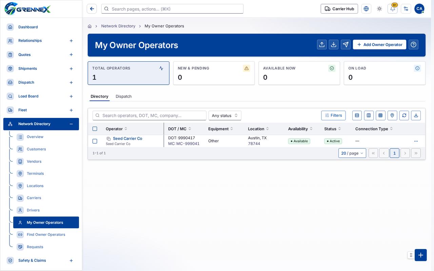Click the export download icon in table toolbar
434x271 pixels.
tap(416, 116)
